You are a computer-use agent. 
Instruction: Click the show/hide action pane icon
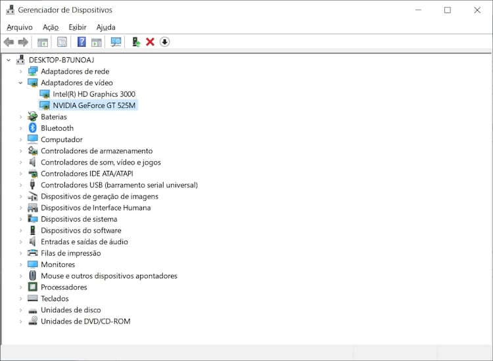click(96, 42)
